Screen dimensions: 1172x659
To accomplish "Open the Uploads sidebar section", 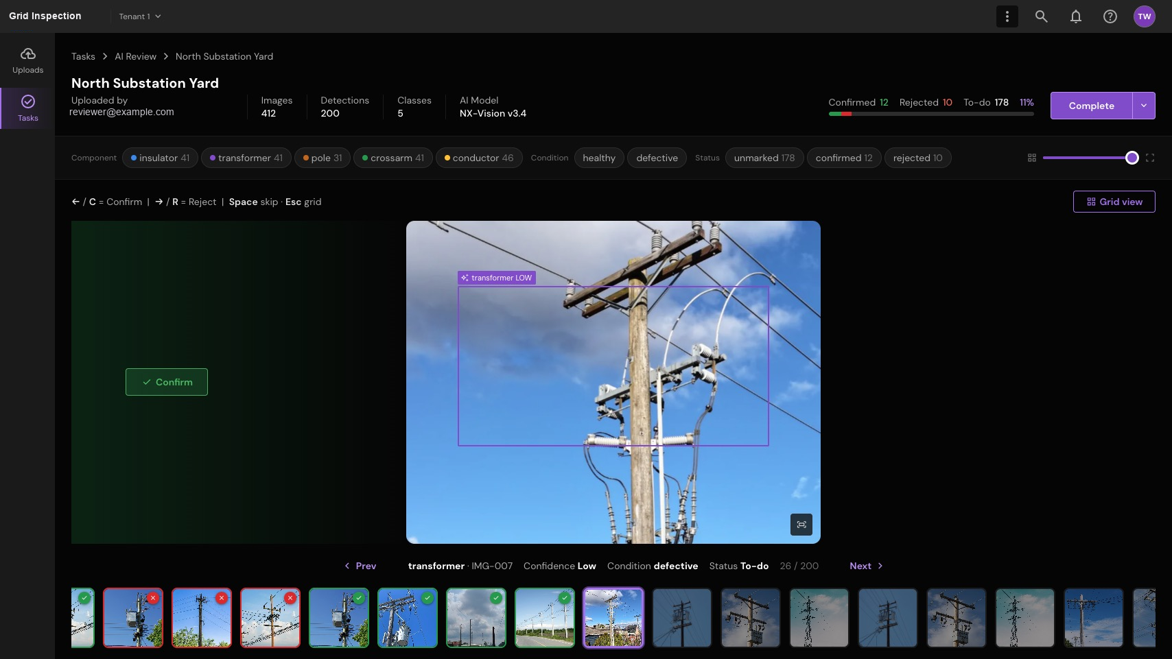I will (27, 61).
